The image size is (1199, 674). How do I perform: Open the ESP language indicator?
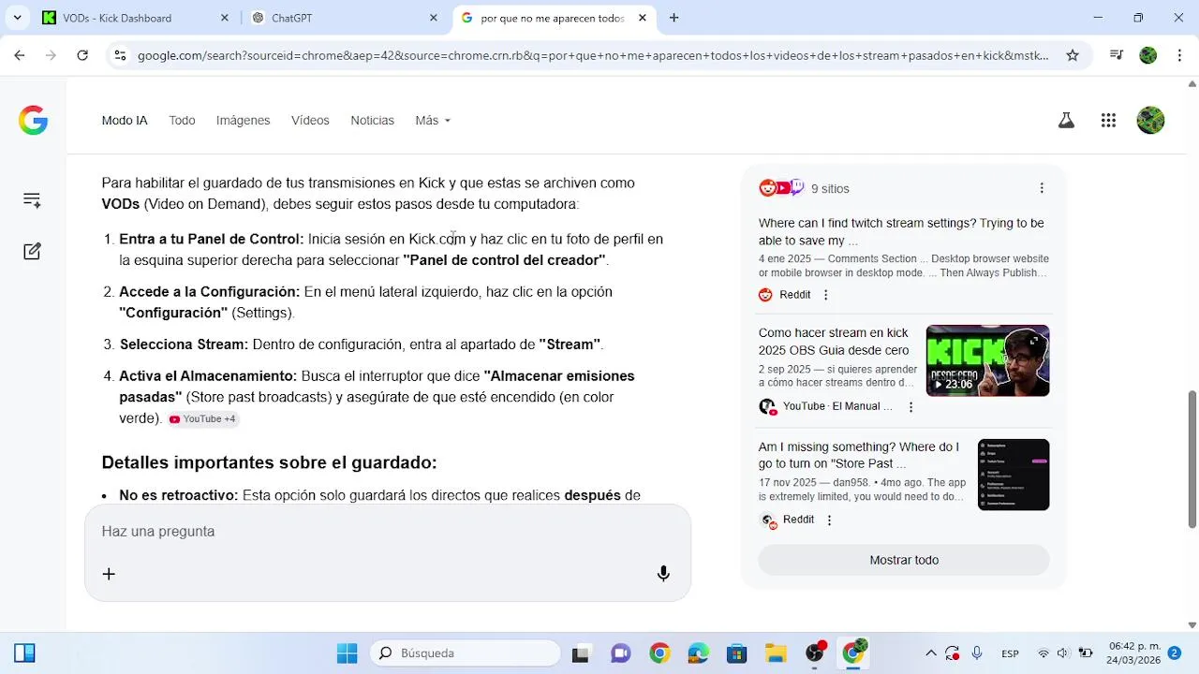coord(1010,653)
